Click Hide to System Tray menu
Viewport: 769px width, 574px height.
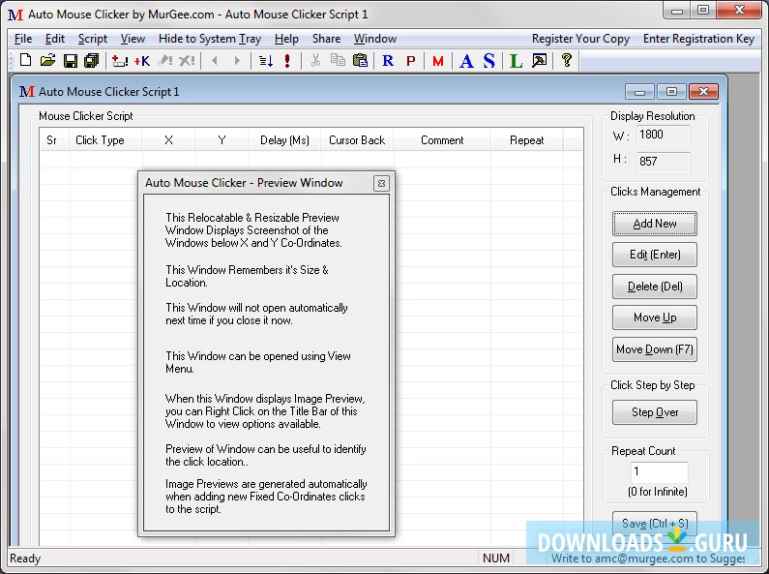[210, 39]
